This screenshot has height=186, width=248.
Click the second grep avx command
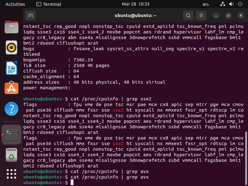coord(86,177)
